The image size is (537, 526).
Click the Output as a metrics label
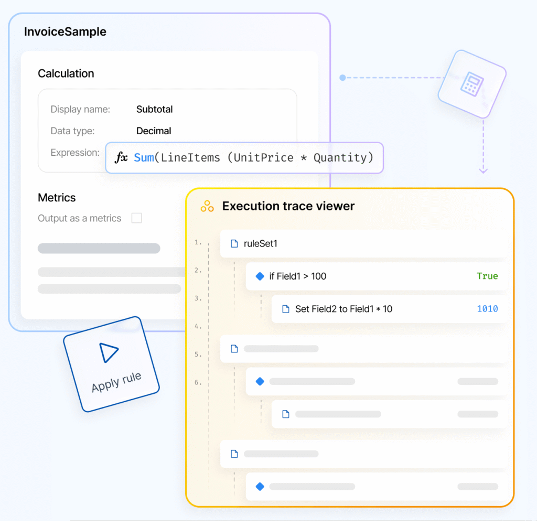tap(80, 218)
